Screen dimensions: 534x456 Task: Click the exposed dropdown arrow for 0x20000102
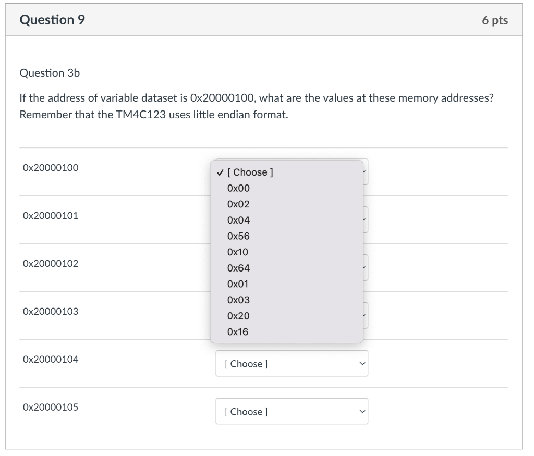pos(366,268)
